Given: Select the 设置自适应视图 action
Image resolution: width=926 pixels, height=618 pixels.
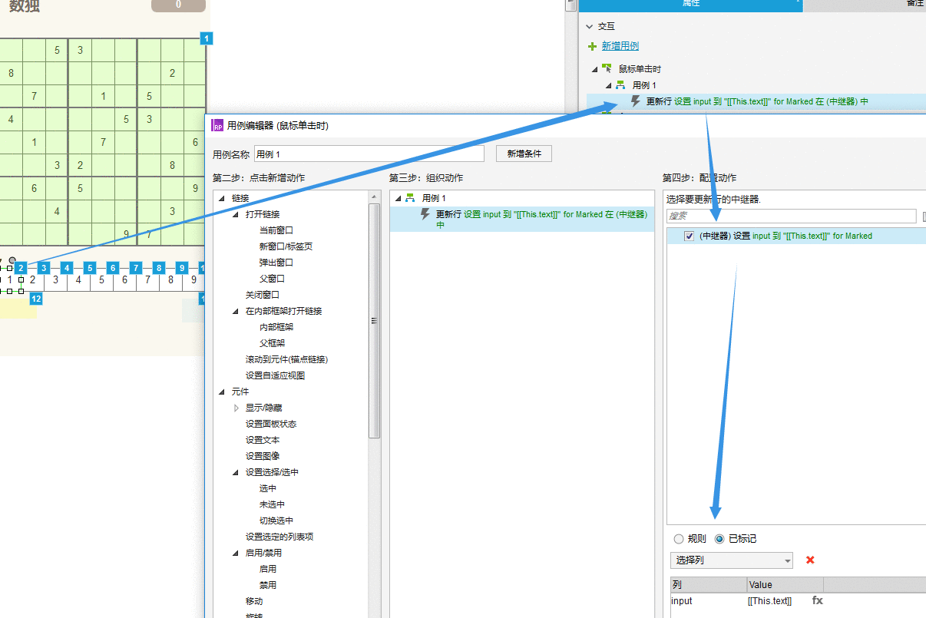Looking at the screenshot, I should coord(275,375).
